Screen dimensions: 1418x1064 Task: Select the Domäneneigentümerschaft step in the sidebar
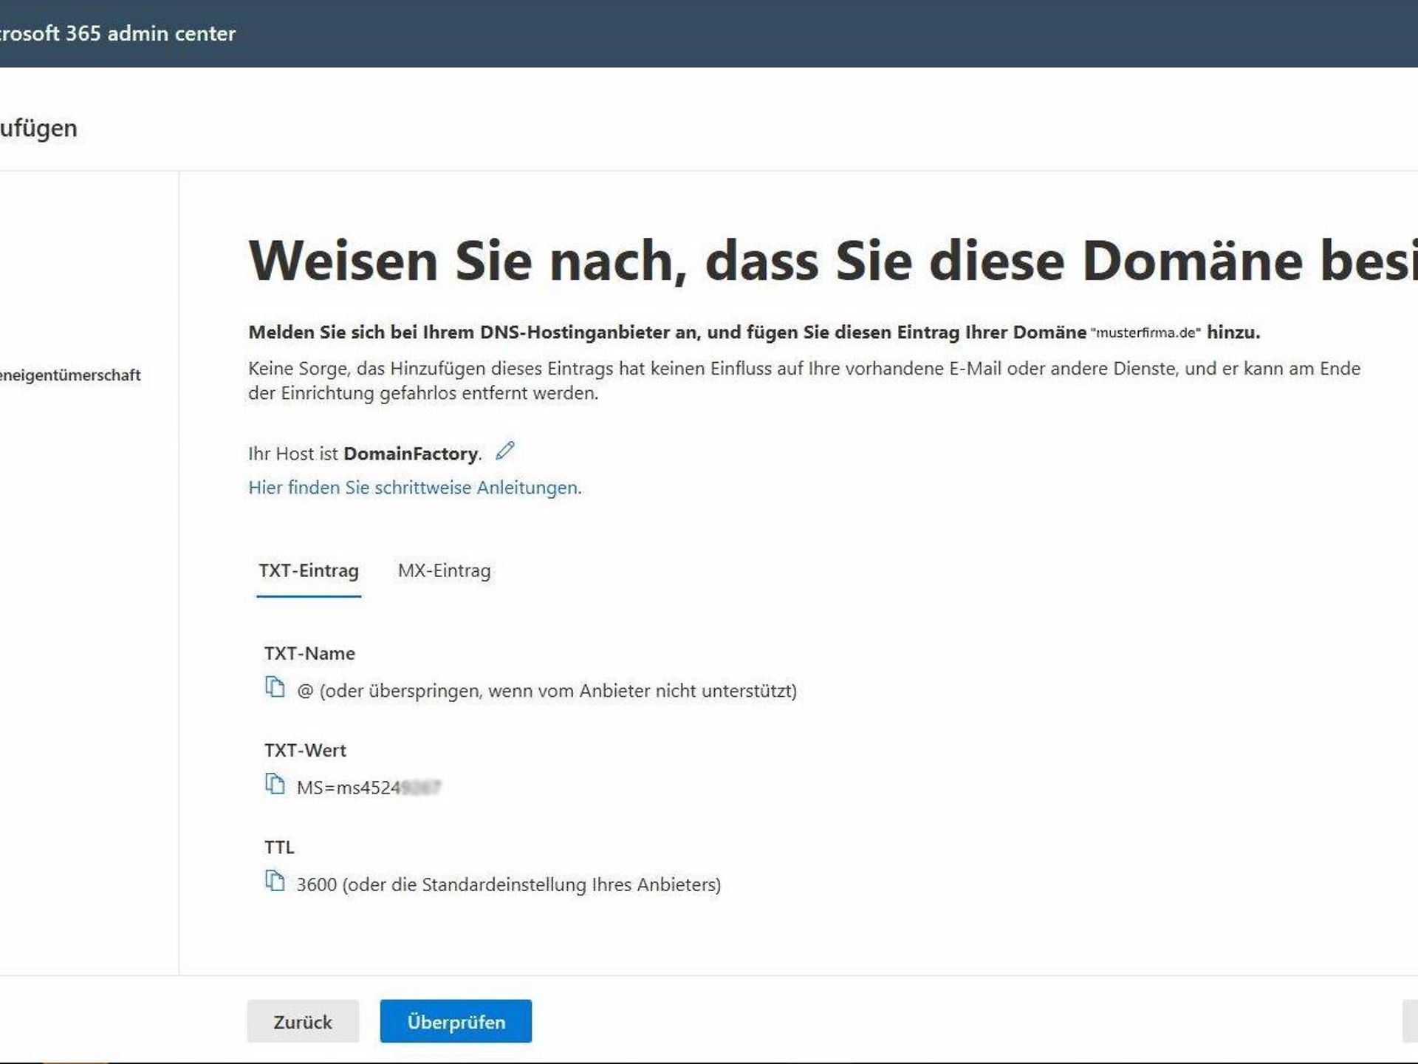coord(70,375)
